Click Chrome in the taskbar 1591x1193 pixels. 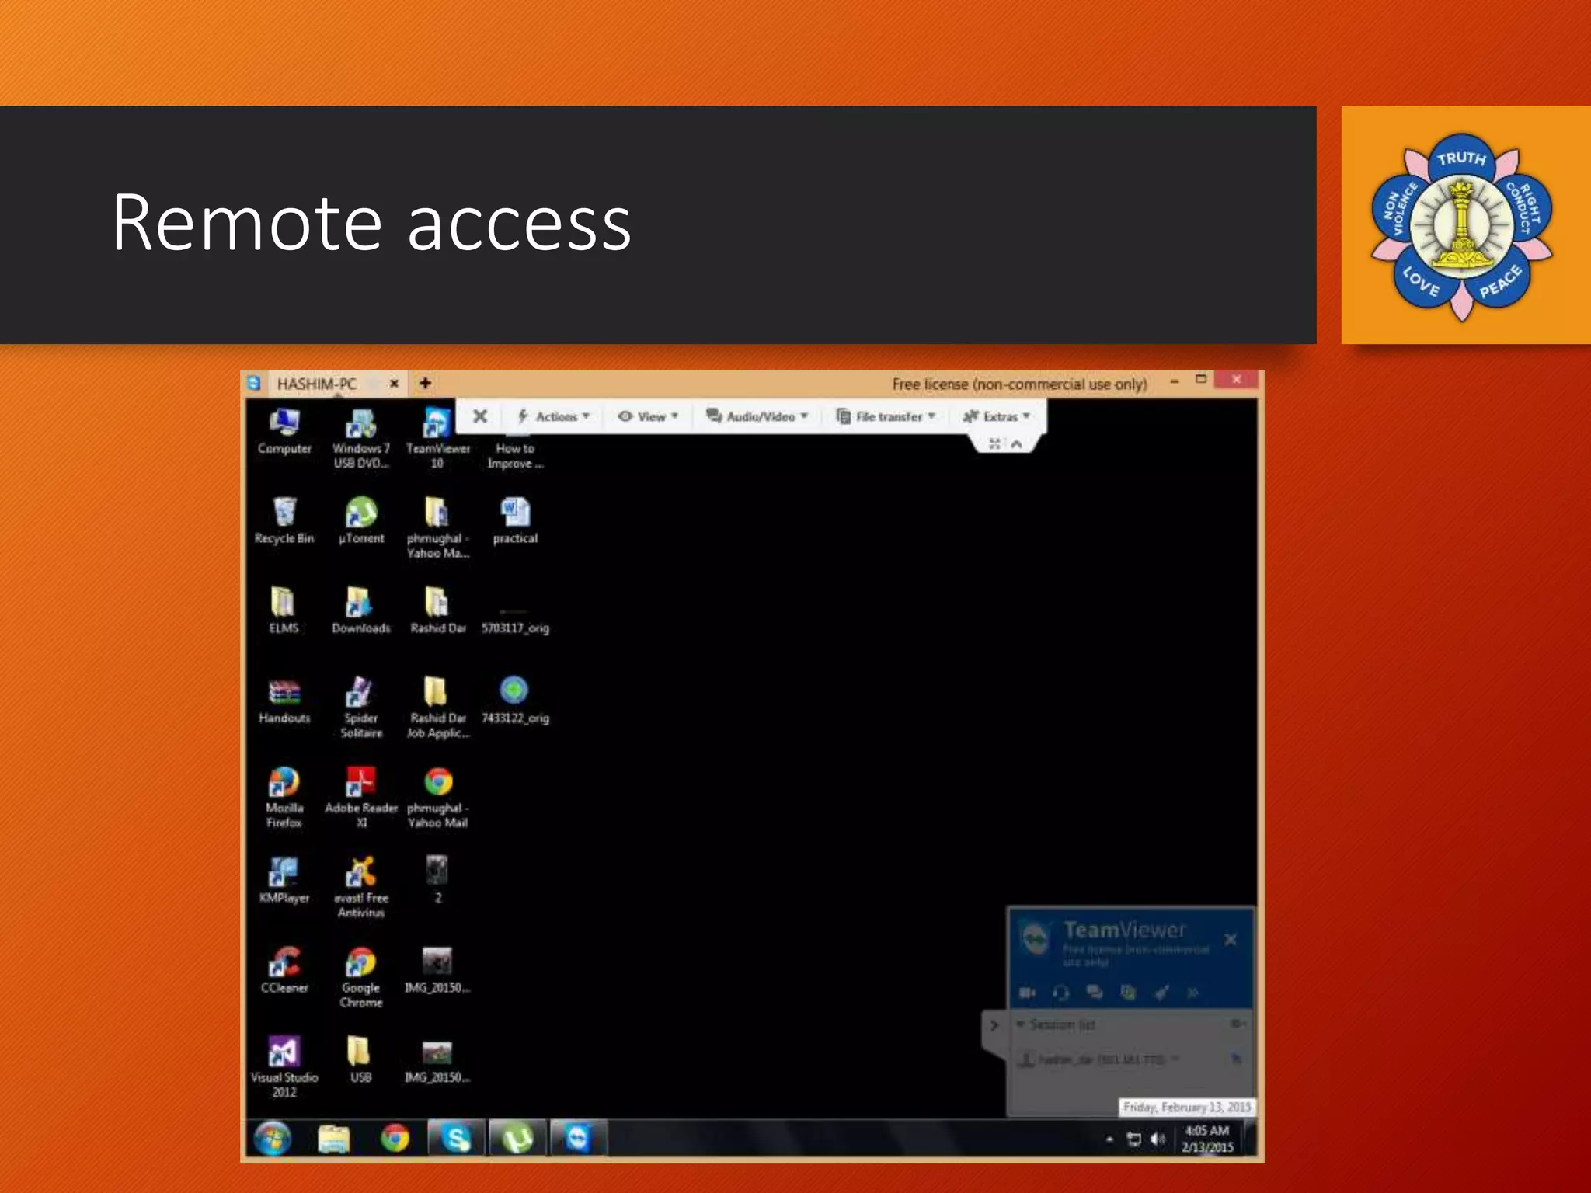[395, 1139]
